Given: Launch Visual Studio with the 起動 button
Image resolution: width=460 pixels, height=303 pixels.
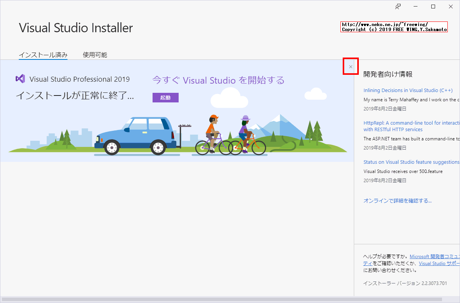Looking at the screenshot, I should pos(165,97).
